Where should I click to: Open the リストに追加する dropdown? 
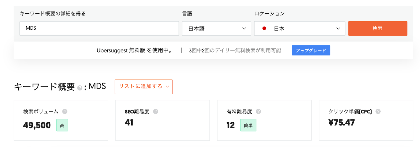coord(144,87)
